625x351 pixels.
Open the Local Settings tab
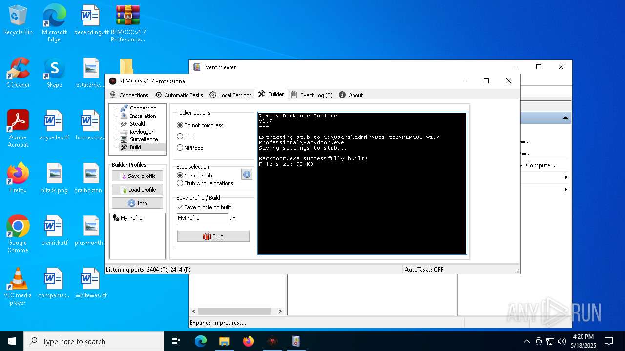[230, 95]
